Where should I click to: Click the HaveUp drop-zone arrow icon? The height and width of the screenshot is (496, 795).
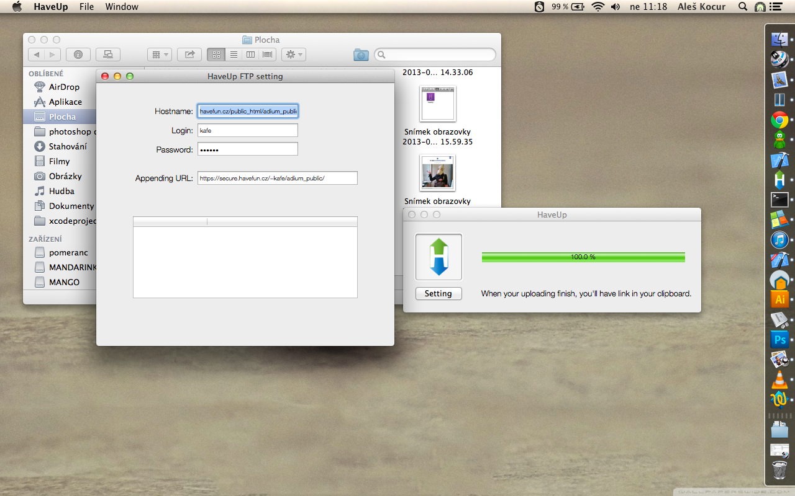[x=438, y=257]
